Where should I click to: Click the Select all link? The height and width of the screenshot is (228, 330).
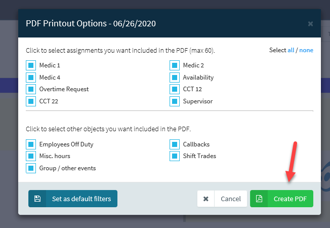(291, 51)
